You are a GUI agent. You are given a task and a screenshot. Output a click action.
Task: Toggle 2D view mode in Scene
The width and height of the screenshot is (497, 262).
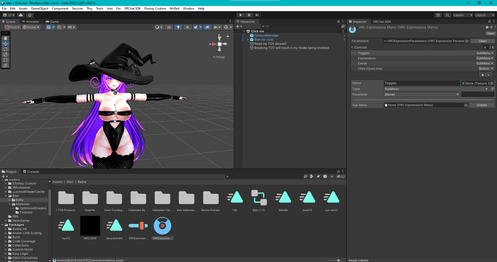(x=169, y=27)
